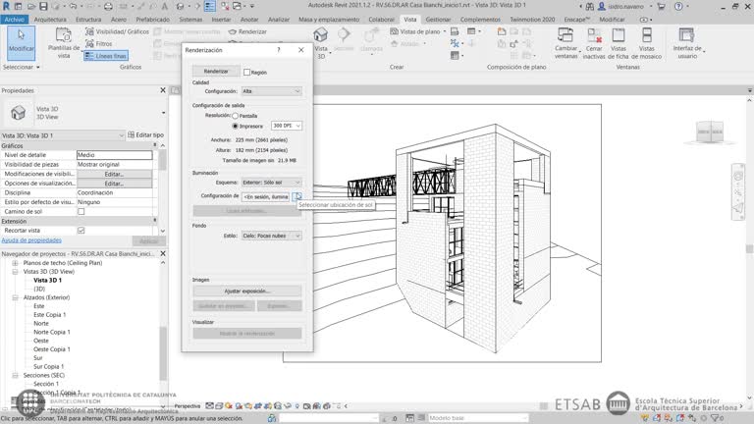Collapse Secciones (SEC) tree node
Screen dimensions: 754x424
click(x=15, y=376)
